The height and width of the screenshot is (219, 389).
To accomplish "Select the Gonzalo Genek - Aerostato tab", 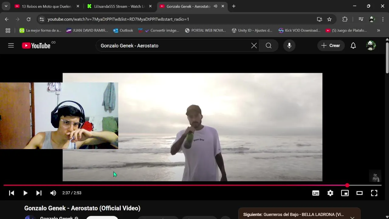I will click(188, 6).
